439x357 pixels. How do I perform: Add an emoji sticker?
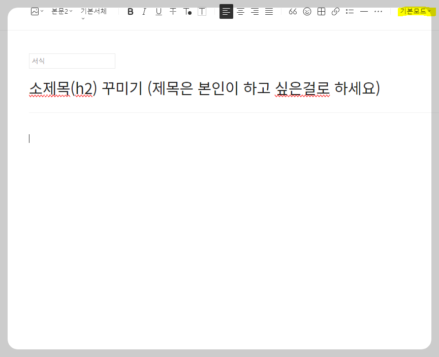pyautogui.click(x=307, y=11)
